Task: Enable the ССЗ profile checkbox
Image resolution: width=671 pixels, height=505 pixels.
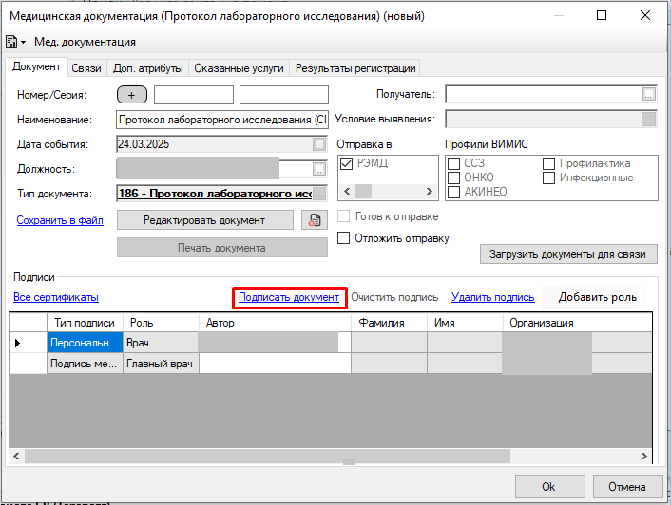Action: coord(453,163)
